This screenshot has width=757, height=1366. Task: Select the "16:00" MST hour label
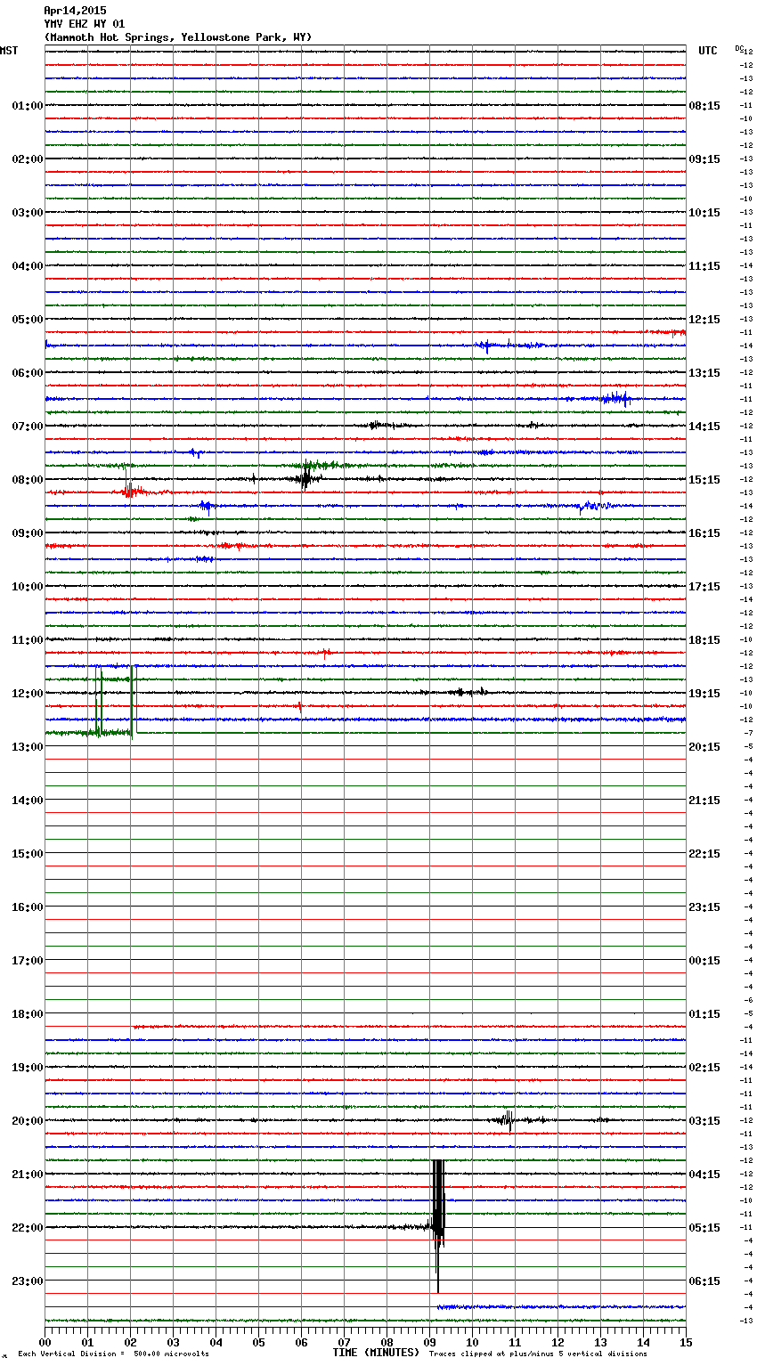pyautogui.click(x=28, y=907)
